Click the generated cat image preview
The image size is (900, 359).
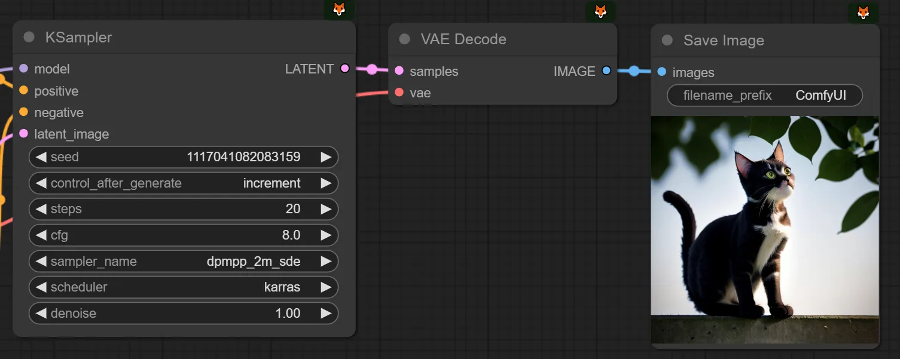[764, 229]
